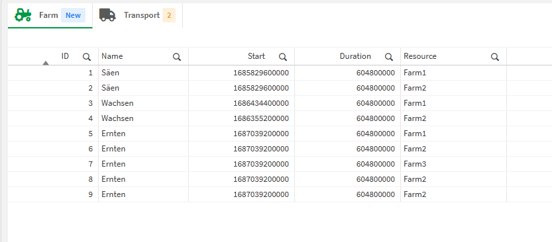Click Farm2 resource in row 8

415,179
